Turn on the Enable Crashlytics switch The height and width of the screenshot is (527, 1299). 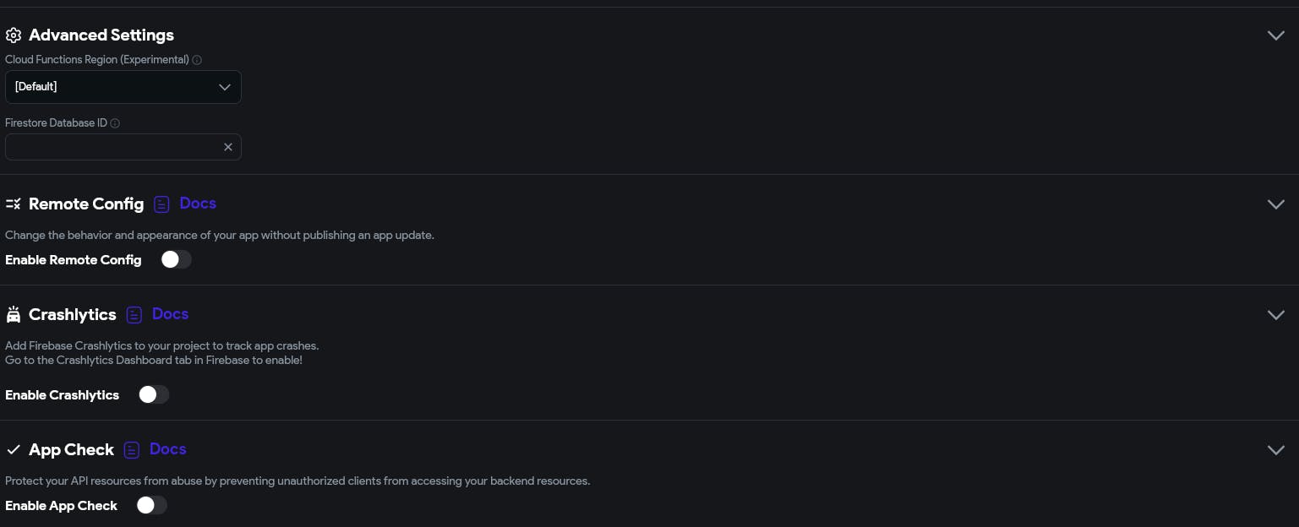[x=154, y=395]
